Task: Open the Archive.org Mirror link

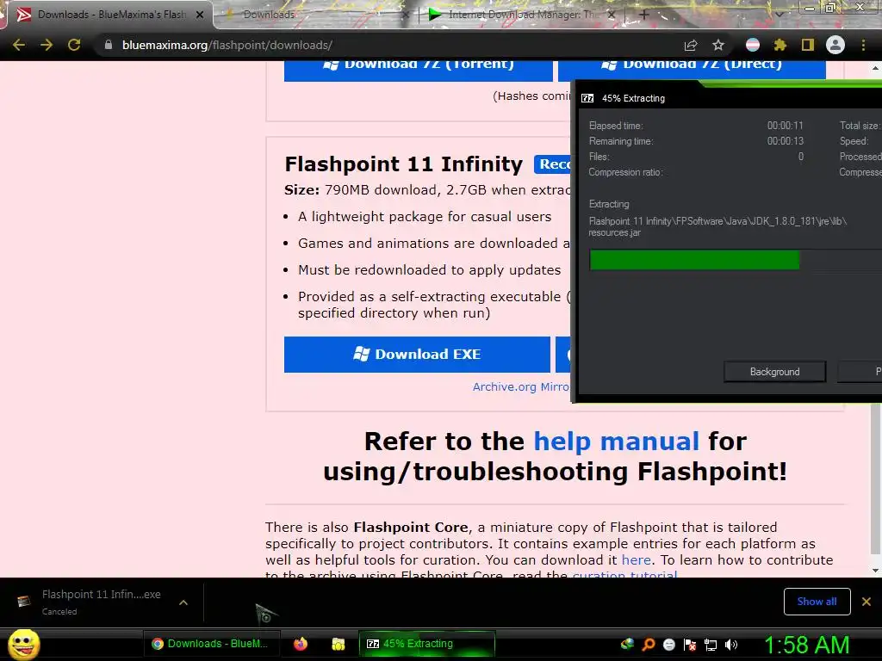Action: click(x=521, y=386)
